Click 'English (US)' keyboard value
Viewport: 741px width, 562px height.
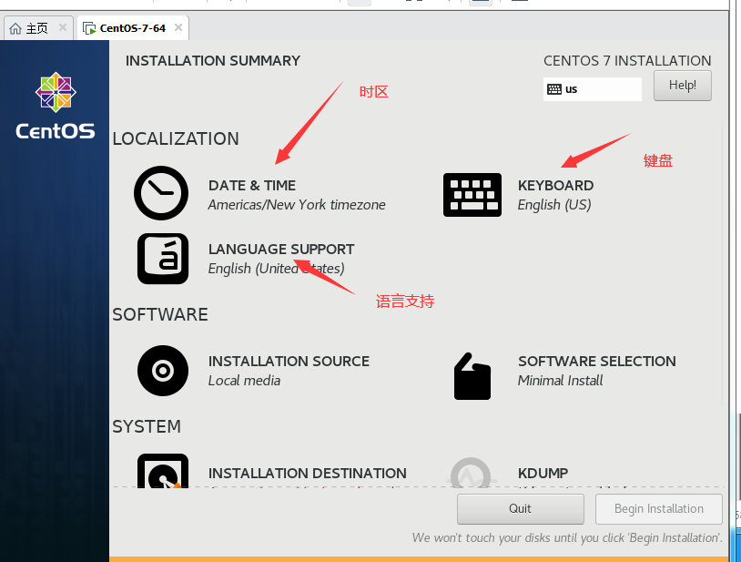(554, 205)
